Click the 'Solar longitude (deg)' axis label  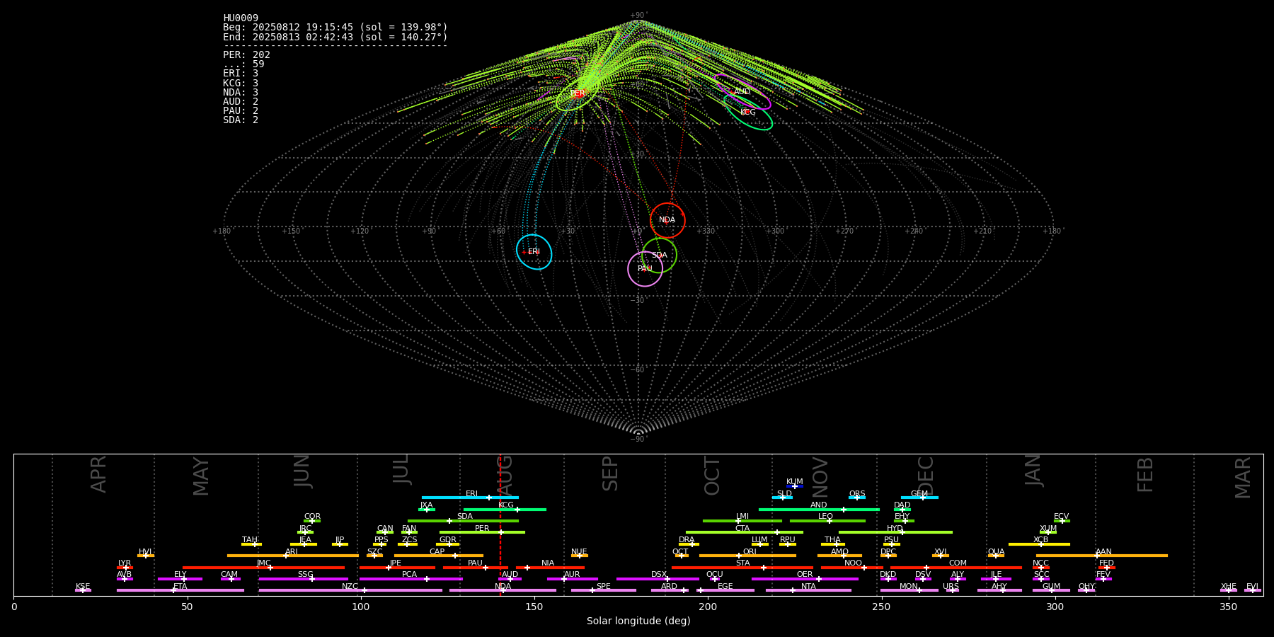click(638, 621)
